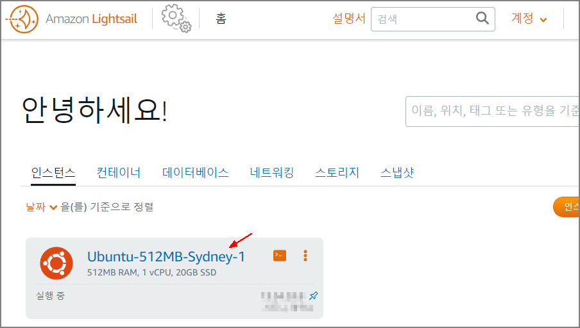Click the orange create instance button
580x328 pixels.
[567, 207]
